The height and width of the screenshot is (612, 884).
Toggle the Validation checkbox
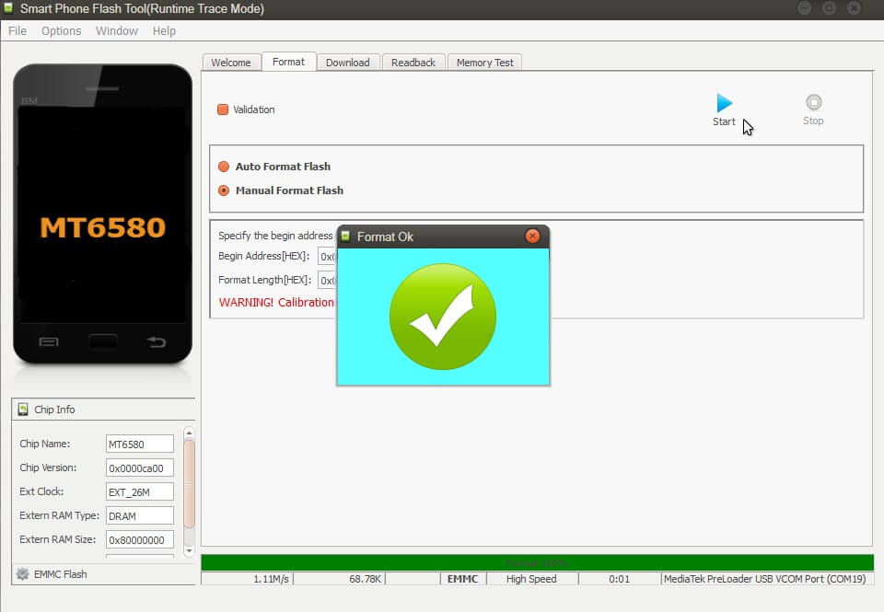click(x=223, y=110)
